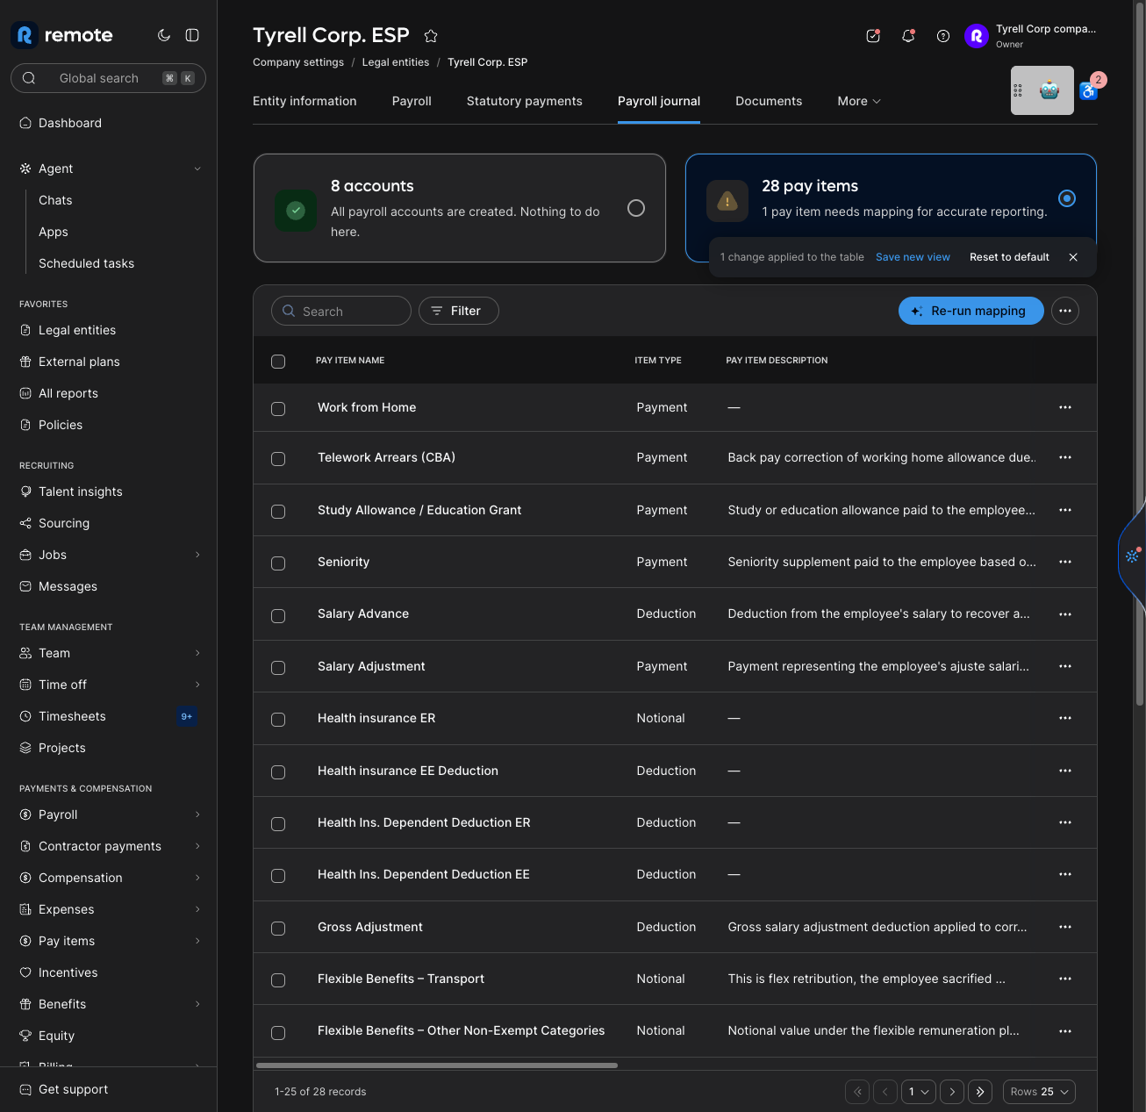This screenshot has width=1146, height=1112.
Task: Expand the Time off sidebar item
Action: point(197,685)
